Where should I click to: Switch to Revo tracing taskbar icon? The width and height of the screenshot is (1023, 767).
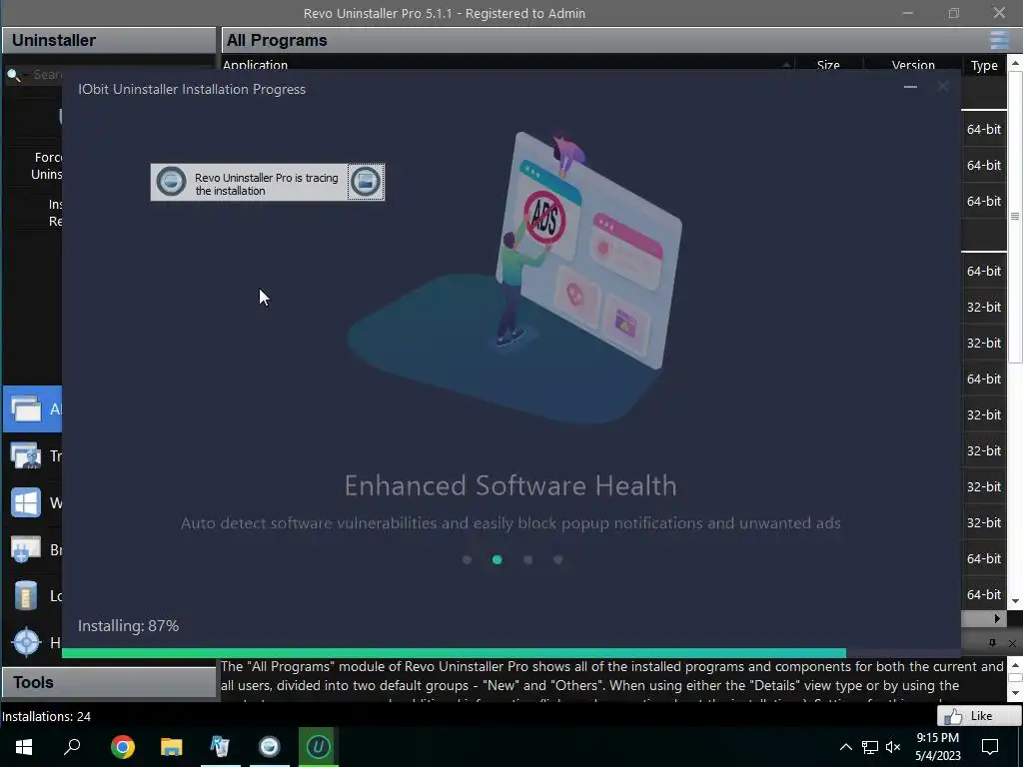click(270, 747)
